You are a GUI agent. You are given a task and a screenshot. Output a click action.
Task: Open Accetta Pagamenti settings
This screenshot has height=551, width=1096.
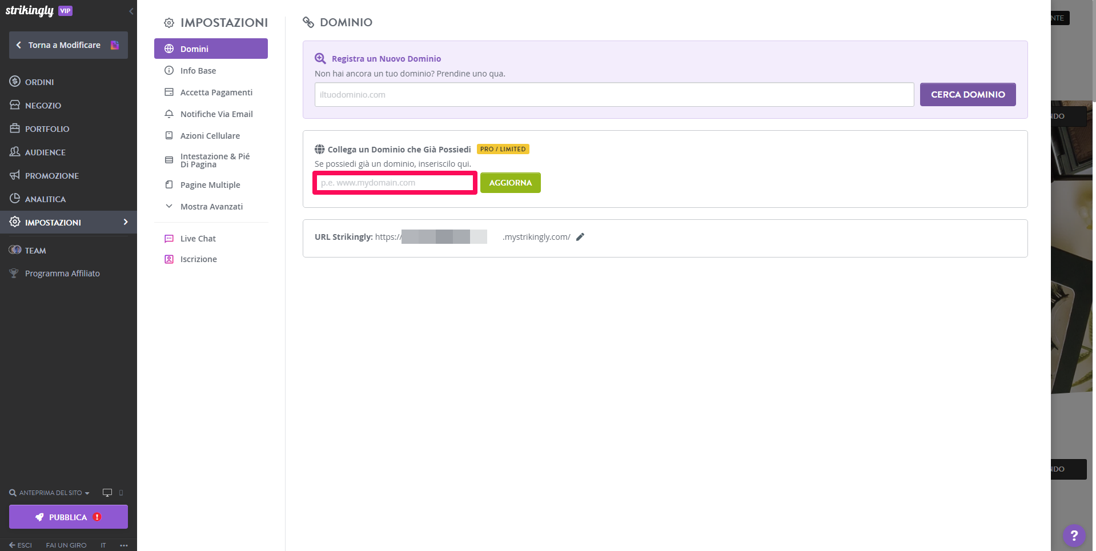[216, 92]
